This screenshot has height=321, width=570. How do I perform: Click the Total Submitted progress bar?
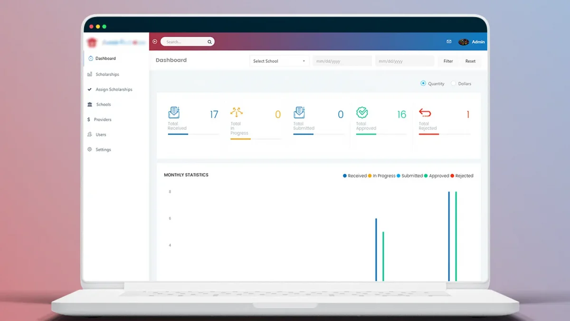[x=319, y=134]
